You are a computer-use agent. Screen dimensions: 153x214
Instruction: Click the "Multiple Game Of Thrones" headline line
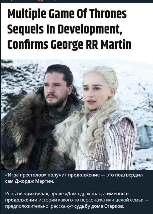[67, 14]
